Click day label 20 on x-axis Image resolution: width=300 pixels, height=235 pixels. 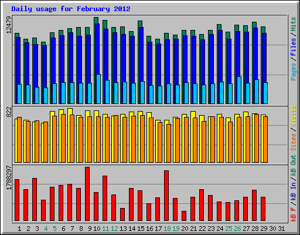pyautogui.click(x=185, y=229)
